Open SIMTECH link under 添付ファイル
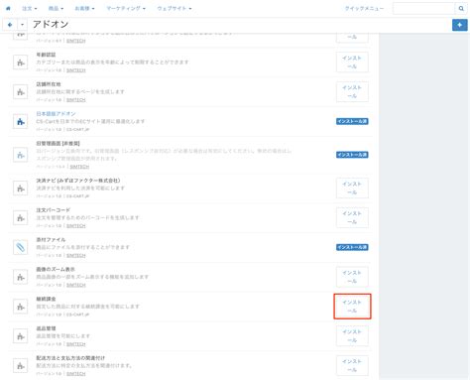The image size is (470, 380). point(76,256)
